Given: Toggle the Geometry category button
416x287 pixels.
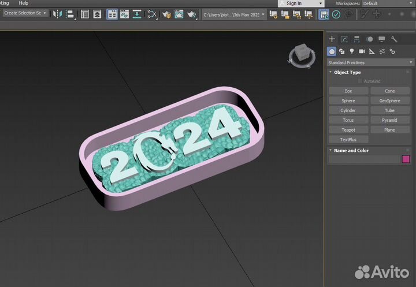Looking at the screenshot, I should (x=332, y=51).
